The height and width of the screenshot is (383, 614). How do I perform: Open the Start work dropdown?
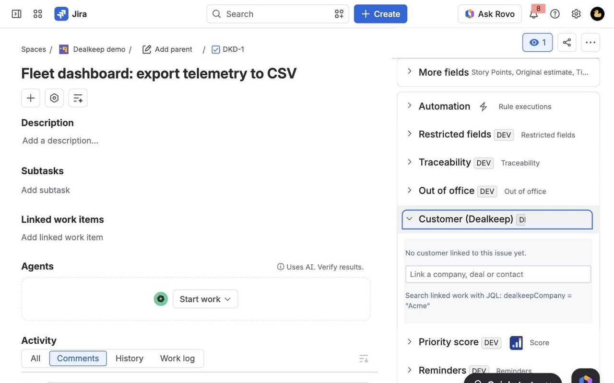(205, 299)
